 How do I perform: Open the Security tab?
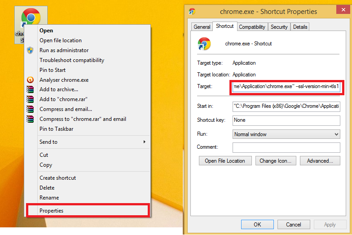click(x=279, y=27)
